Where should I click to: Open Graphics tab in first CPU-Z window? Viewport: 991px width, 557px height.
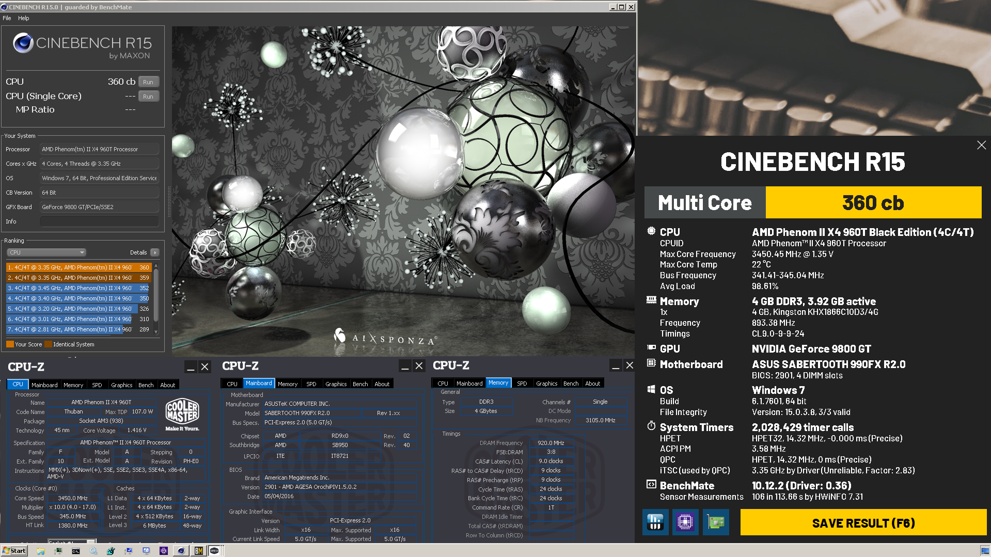pyautogui.click(x=122, y=385)
